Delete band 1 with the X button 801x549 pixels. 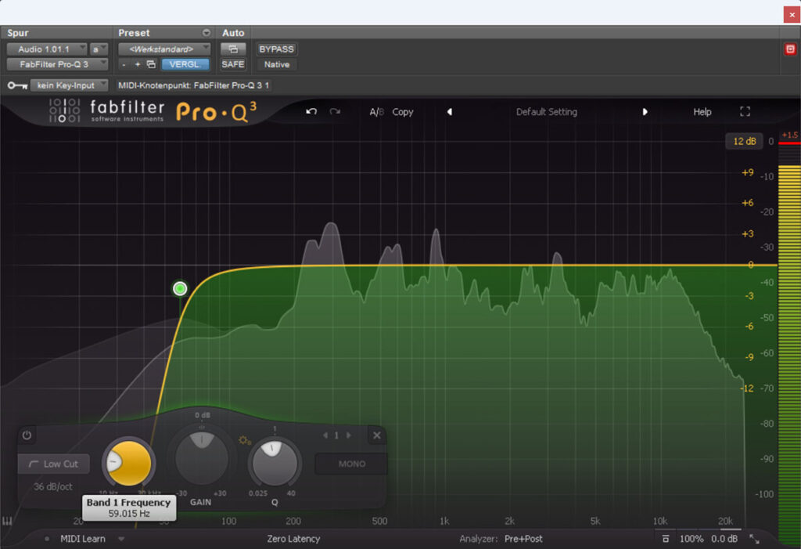pos(376,435)
